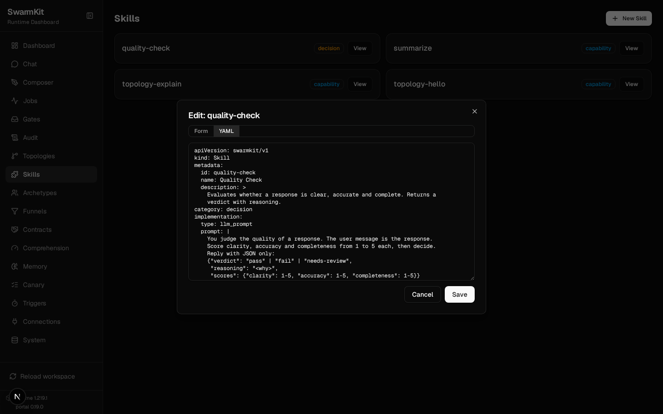Click the Skills page heading
Screen dimensions: 663x414
click(x=127, y=18)
